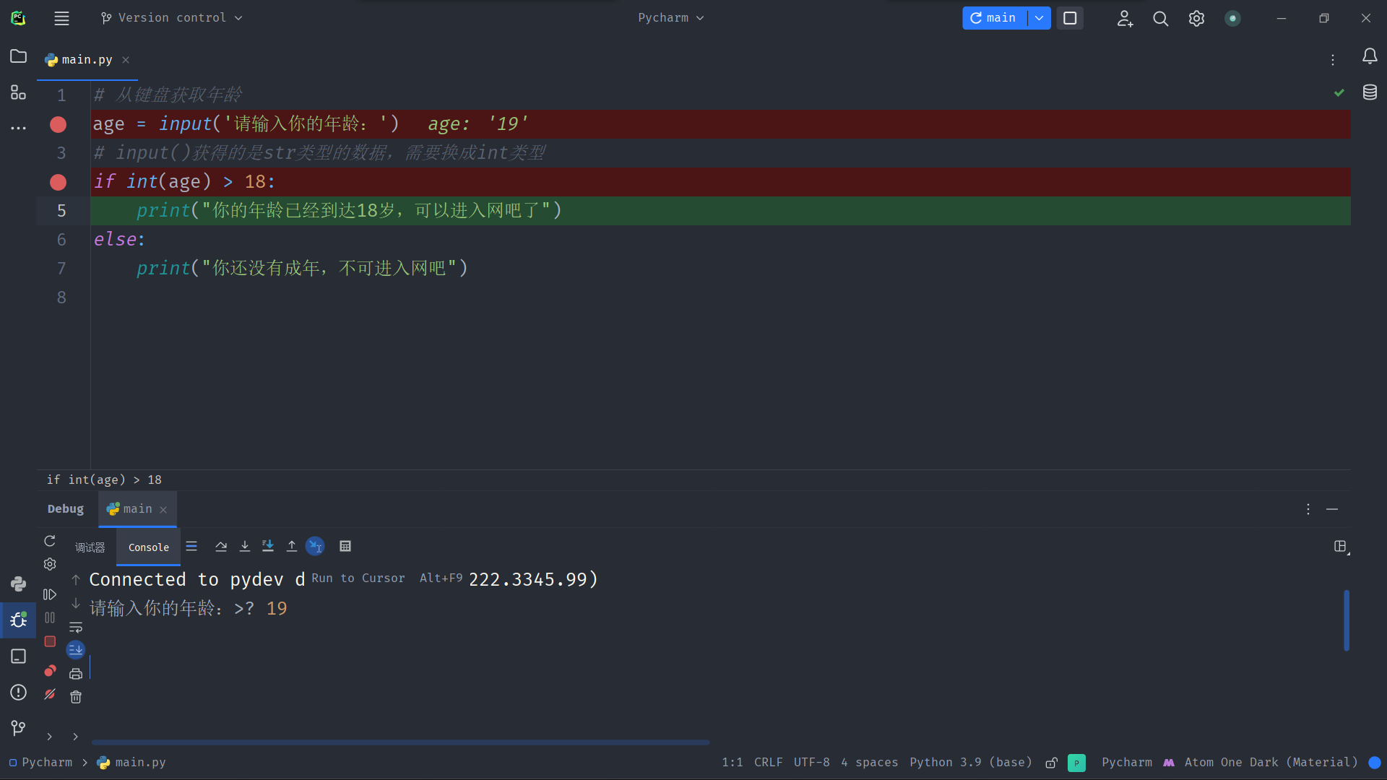The image size is (1387, 780).
Task: Toggle breakpoint on the input line
Action: tap(59, 124)
